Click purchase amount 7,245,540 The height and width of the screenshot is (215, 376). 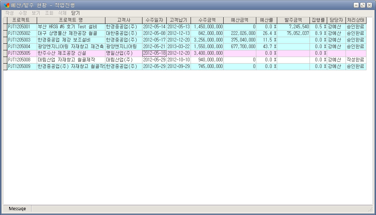pos(293,26)
